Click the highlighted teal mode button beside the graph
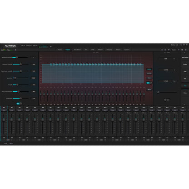Viewport: 189px width, 189px height. tap(149, 69)
